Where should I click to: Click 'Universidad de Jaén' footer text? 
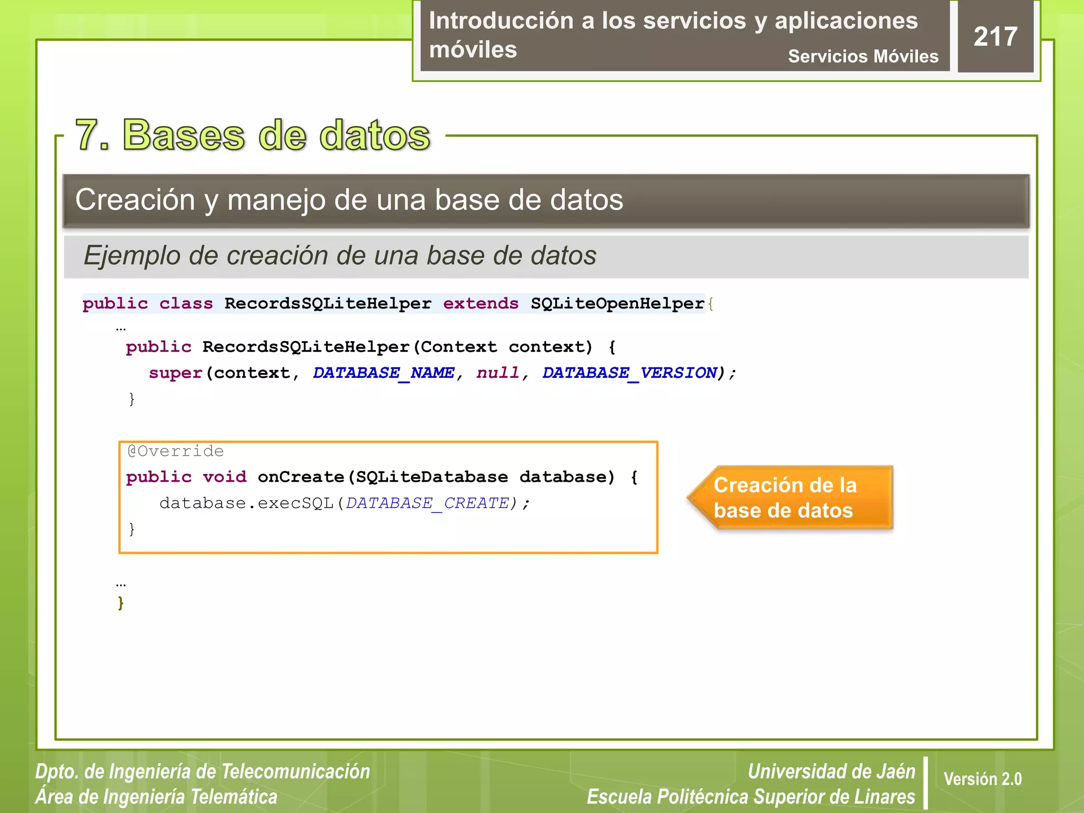click(x=832, y=771)
